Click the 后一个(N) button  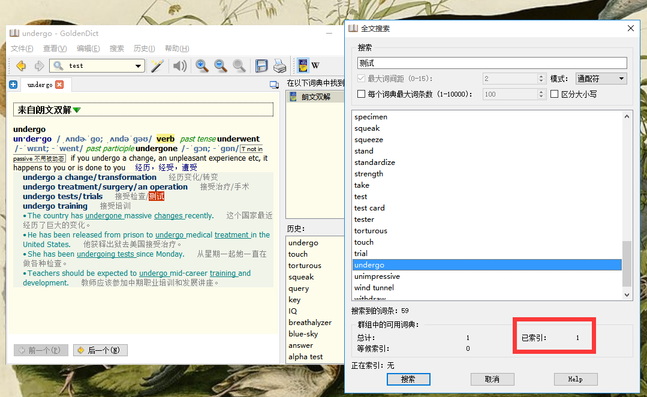[100, 350]
